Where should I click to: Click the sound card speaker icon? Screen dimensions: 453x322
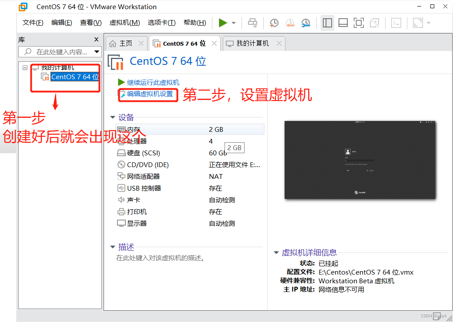point(121,200)
